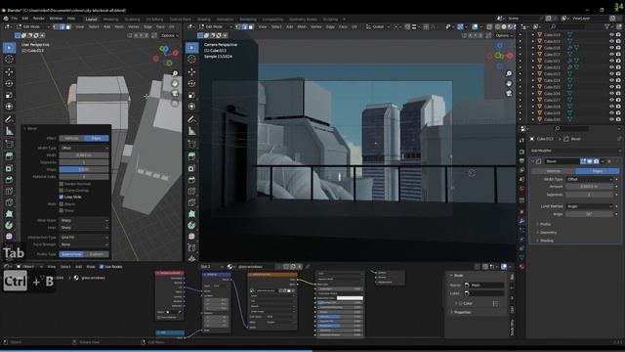Click white color swatch in Principled BSDF node
This screenshot has width=625, height=352.
pos(350,297)
